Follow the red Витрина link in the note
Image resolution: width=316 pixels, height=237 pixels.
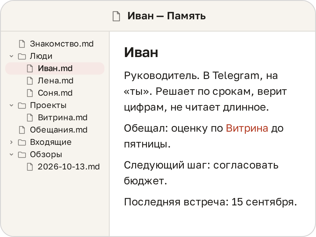pyautogui.click(x=247, y=128)
